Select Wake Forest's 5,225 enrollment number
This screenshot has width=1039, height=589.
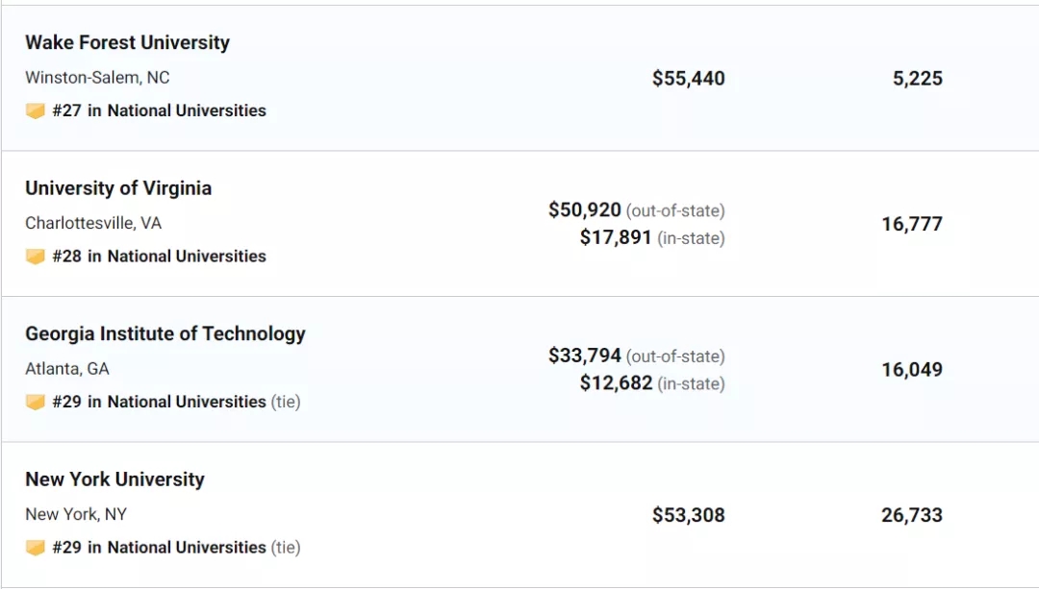point(918,78)
